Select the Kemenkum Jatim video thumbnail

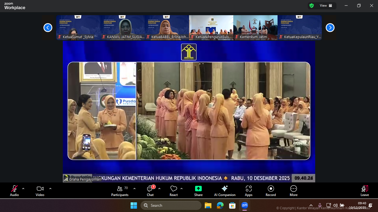(255, 28)
